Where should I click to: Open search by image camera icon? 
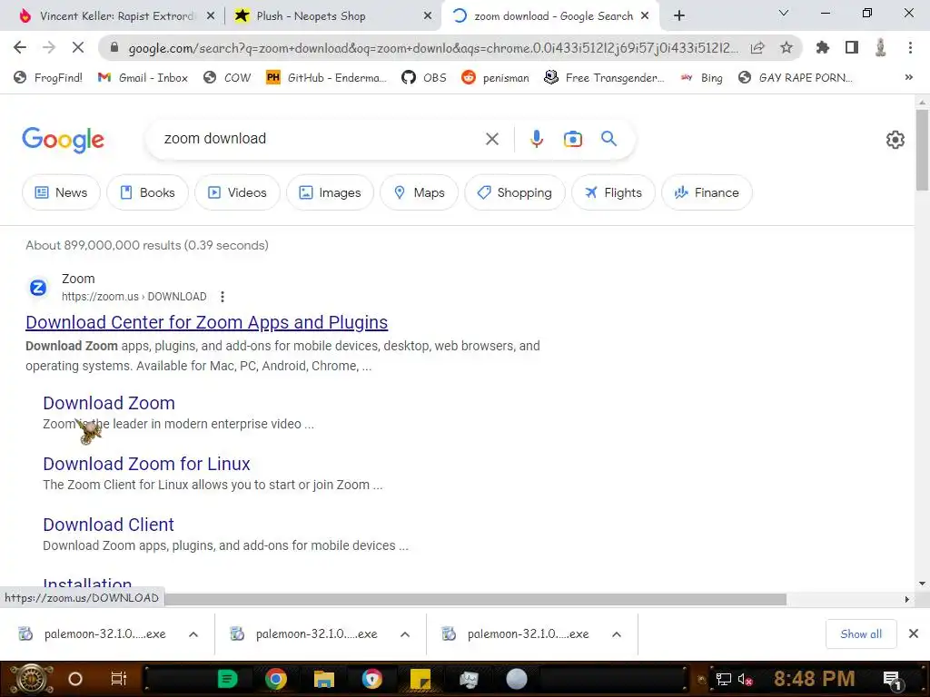click(x=573, y=139)
